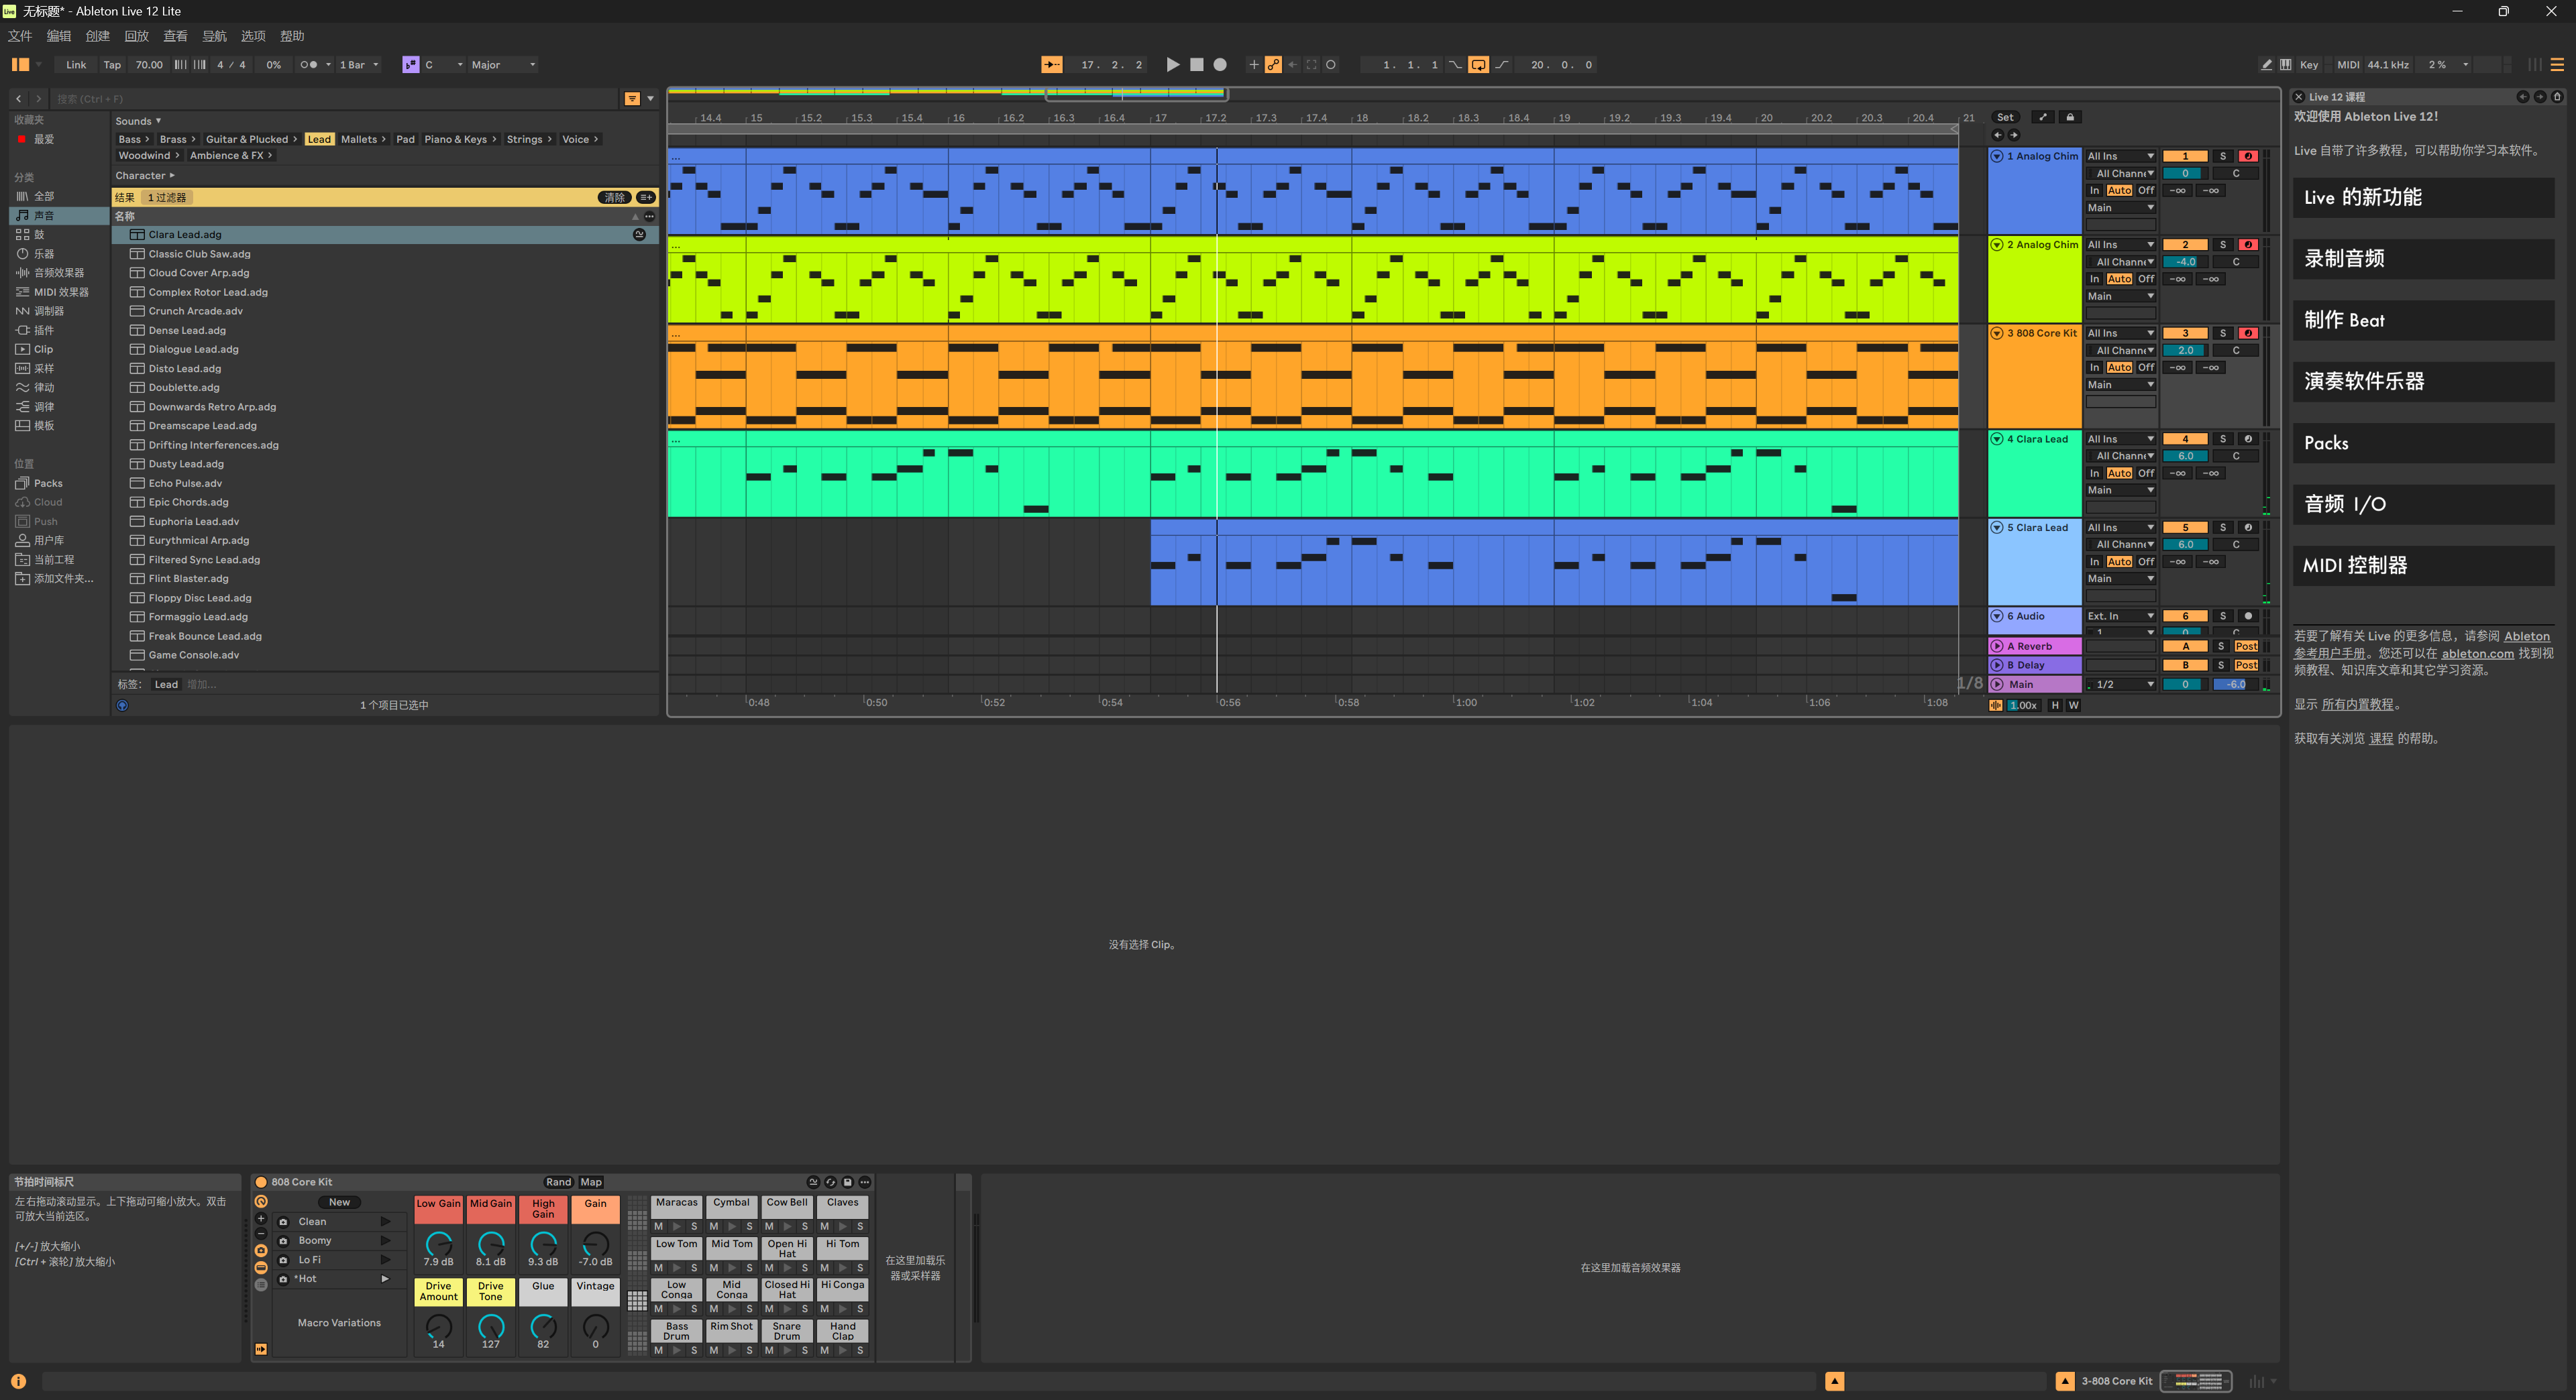The width and height of the screenshot is (2576, 1400).
Task: Toggle the Follow playback button
Action: pos(1051,65)
